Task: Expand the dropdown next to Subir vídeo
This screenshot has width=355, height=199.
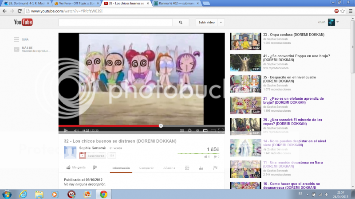Action: (221, 22)
